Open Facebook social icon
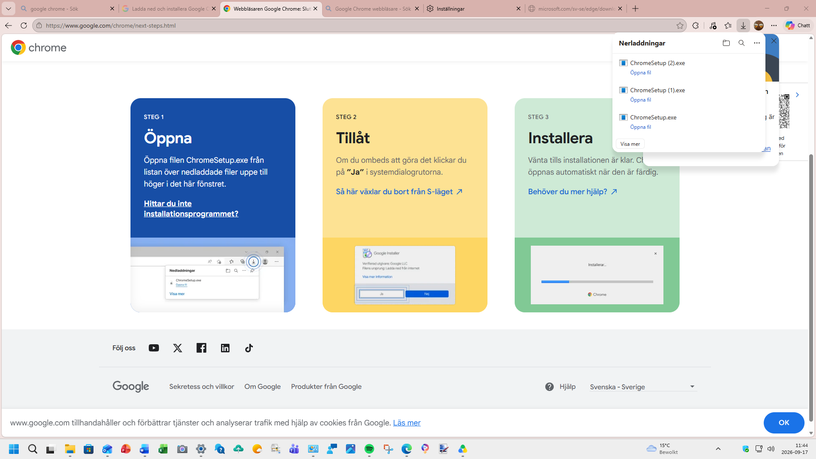Screen dimensions: 816x459 pos(201,348)
